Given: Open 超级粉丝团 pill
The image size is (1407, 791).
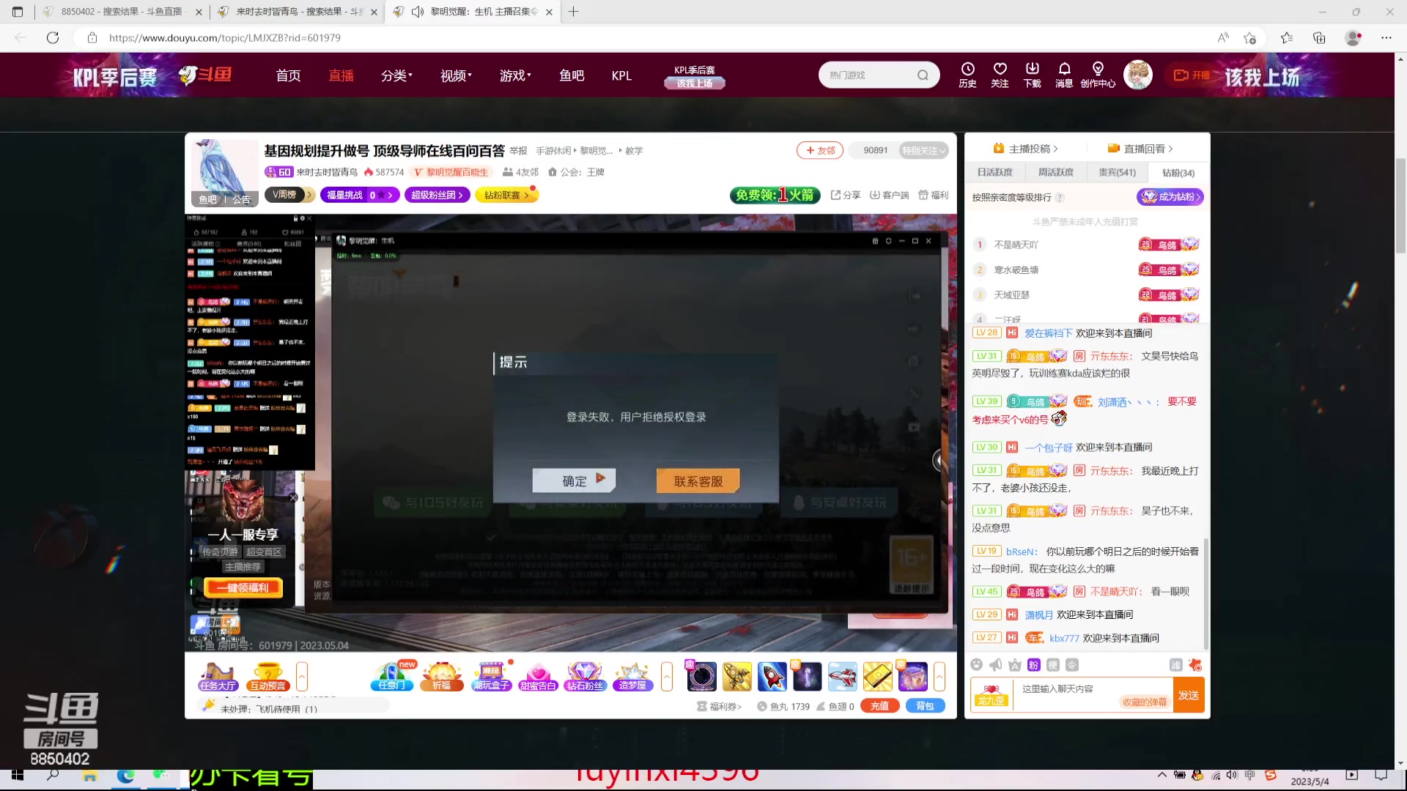Looking at the screenshot, I should coord(437,195).
